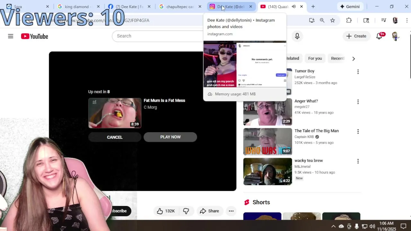This screenshot has width=411, height=231.
Task: Open the M&Jmetal channel name
Action: click(302, 167)
